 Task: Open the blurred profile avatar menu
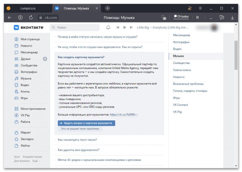click(215, 28)
